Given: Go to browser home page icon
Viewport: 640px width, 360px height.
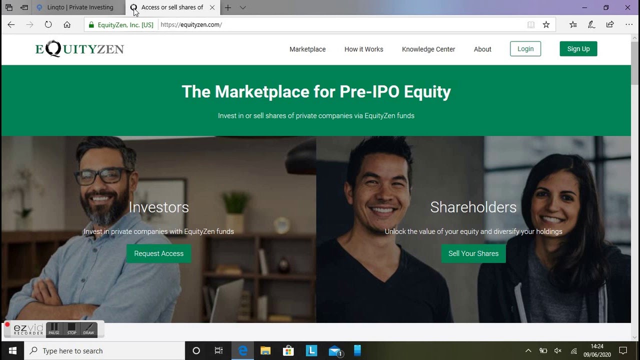Looking at the screenshot, I should point(67,24).
